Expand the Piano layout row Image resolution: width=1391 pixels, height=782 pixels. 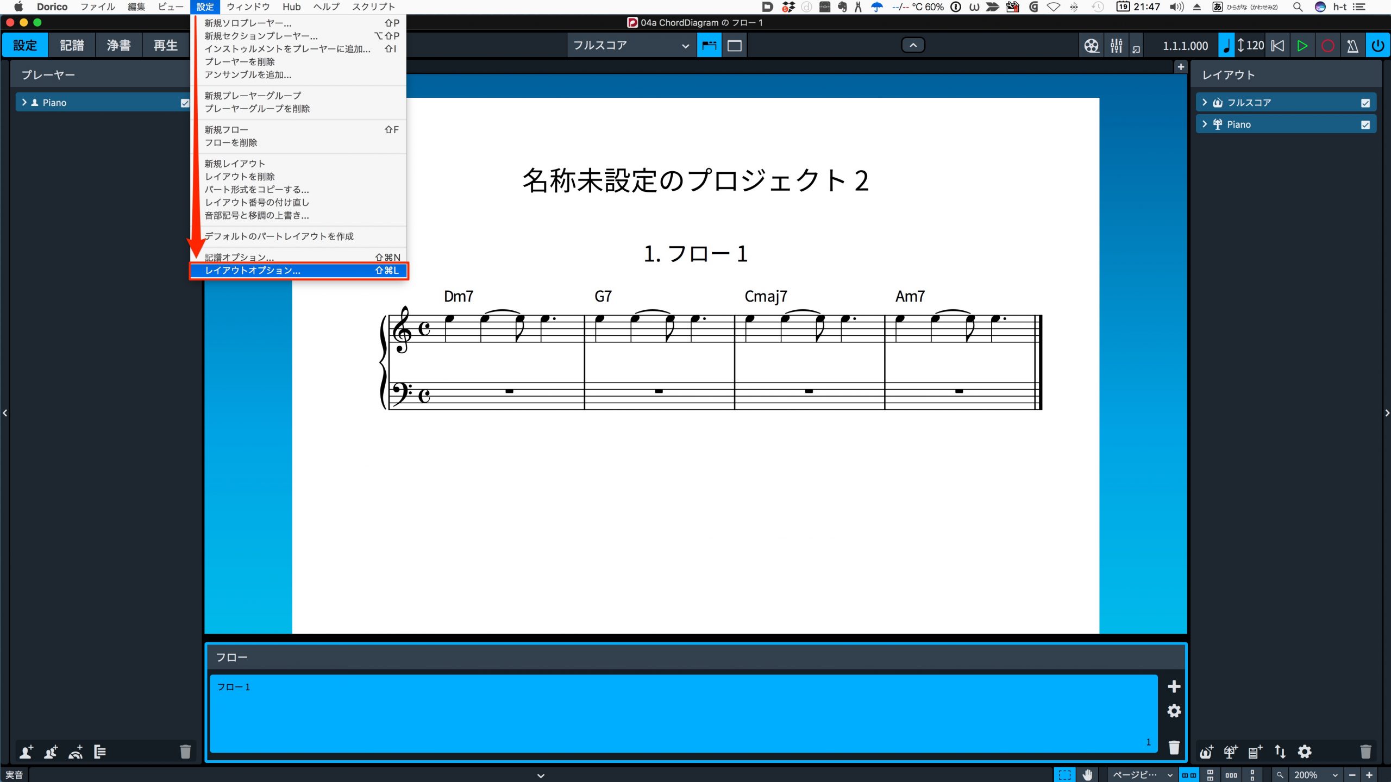(x=1205, y=124)
